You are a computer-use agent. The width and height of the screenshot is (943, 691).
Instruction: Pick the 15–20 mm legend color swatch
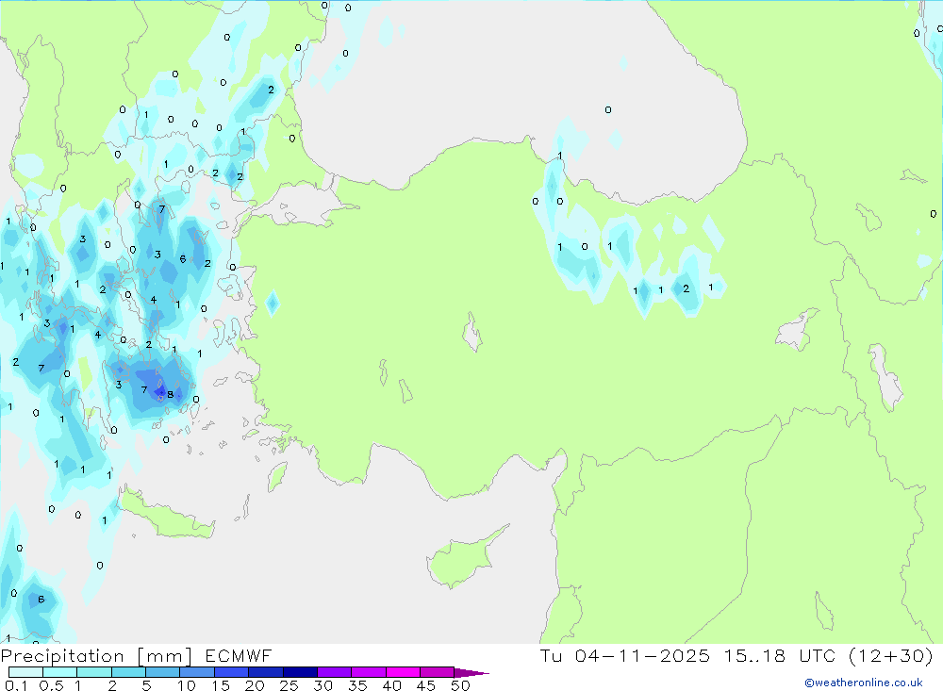click(x=231, y=672)
